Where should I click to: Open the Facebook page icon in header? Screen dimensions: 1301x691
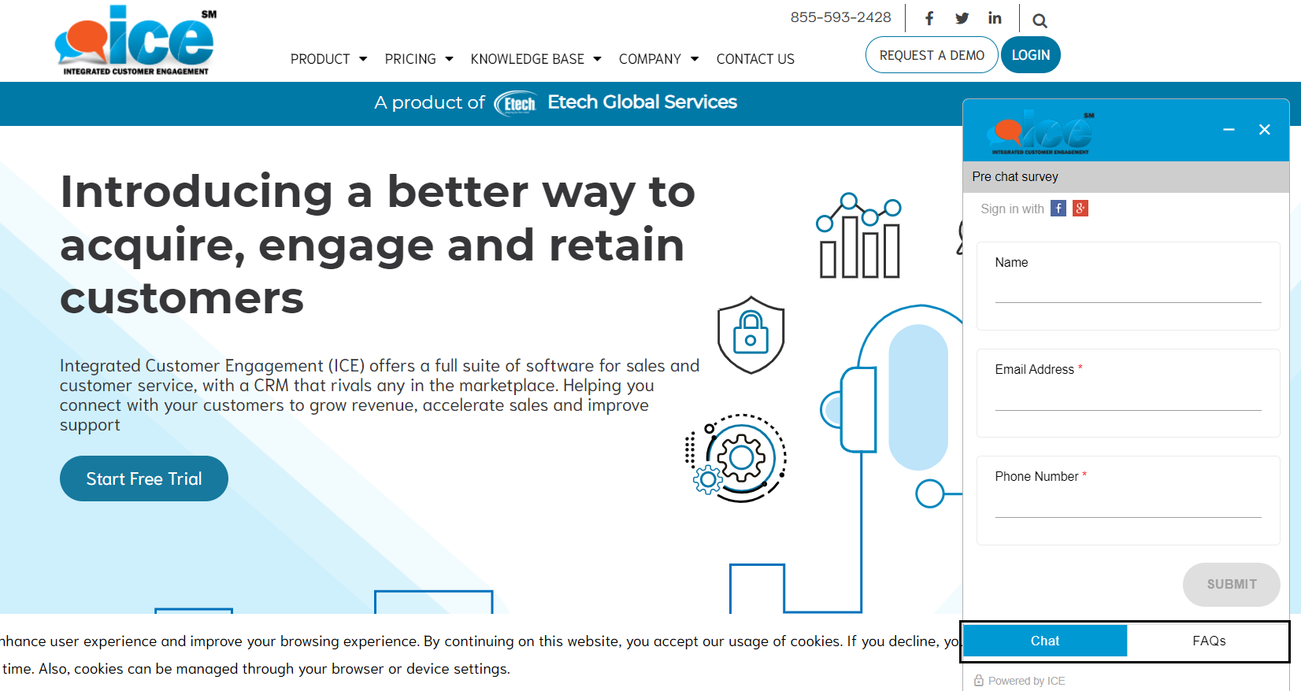click(x=929, y=18)
